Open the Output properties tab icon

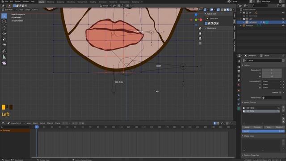click(239, 72)
